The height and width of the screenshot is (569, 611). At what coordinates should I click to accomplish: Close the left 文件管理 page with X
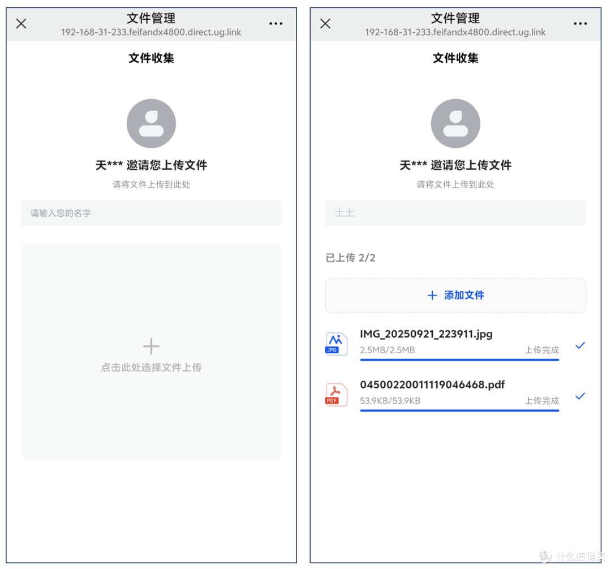pos(21,23)
